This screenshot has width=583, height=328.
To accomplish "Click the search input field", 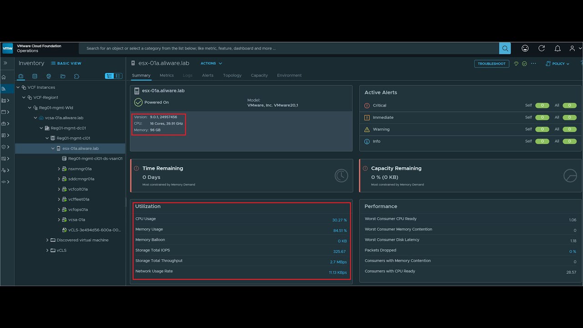I will point(289,48).
